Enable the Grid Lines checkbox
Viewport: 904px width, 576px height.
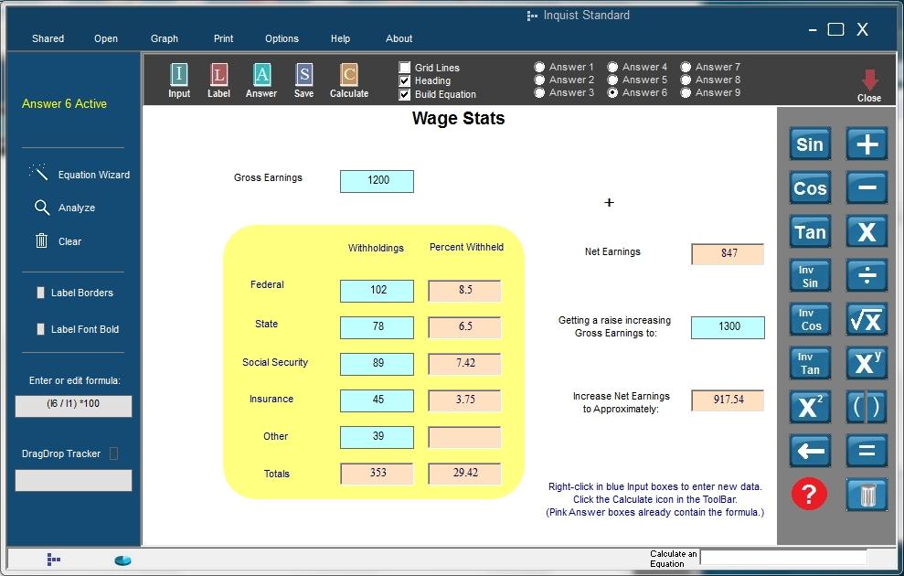pyautogui.click(x=405, y=68)
